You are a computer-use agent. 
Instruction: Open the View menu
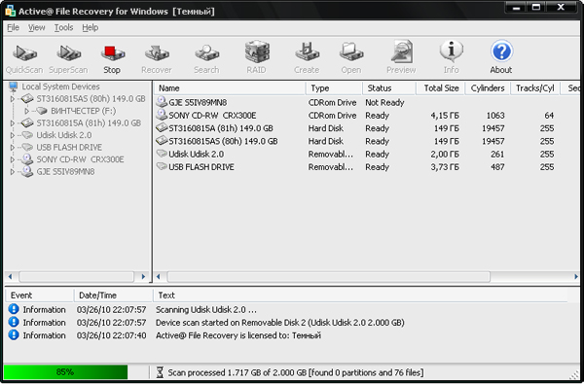click(37, 27)
